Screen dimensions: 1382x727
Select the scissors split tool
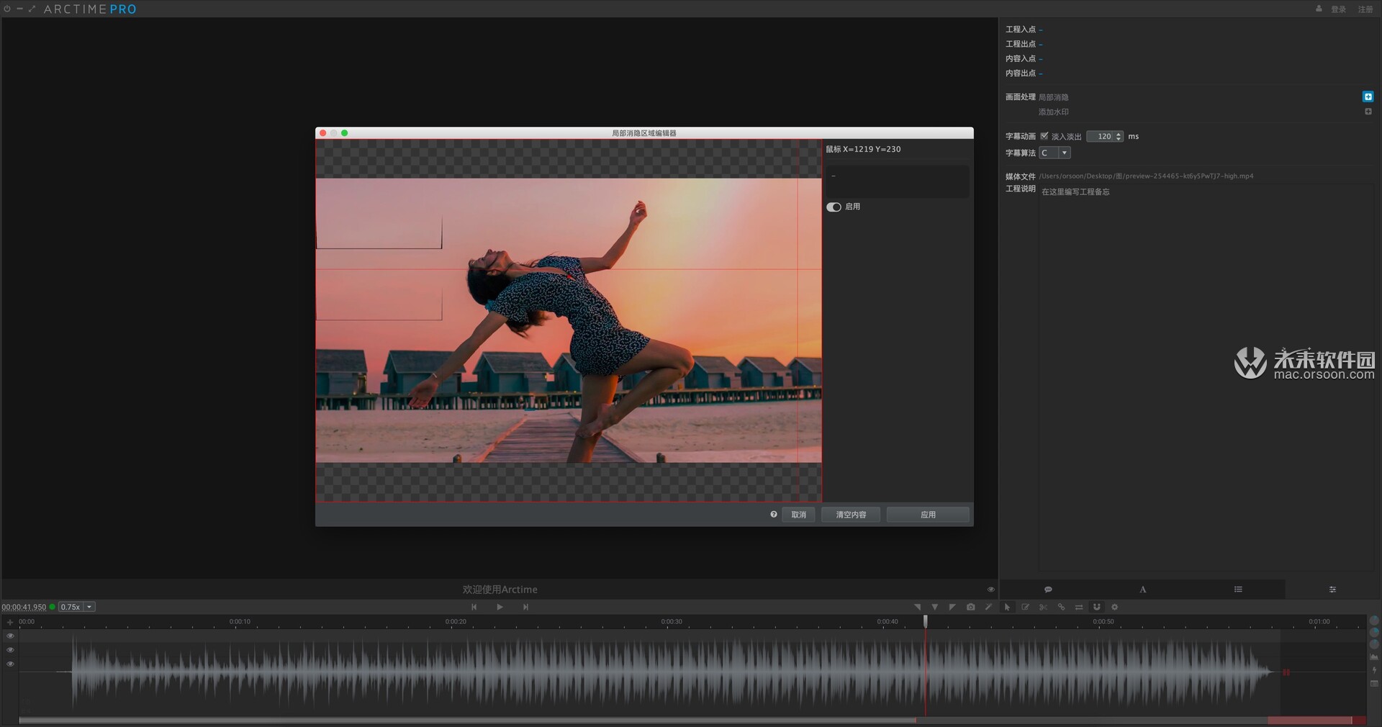(x=1043, y=608)
